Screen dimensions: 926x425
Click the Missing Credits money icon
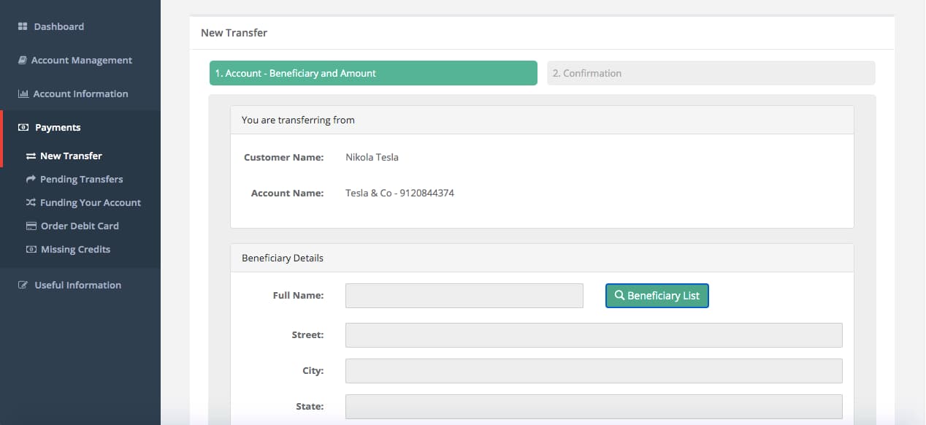pyautogui.click(x=31, y=250)
